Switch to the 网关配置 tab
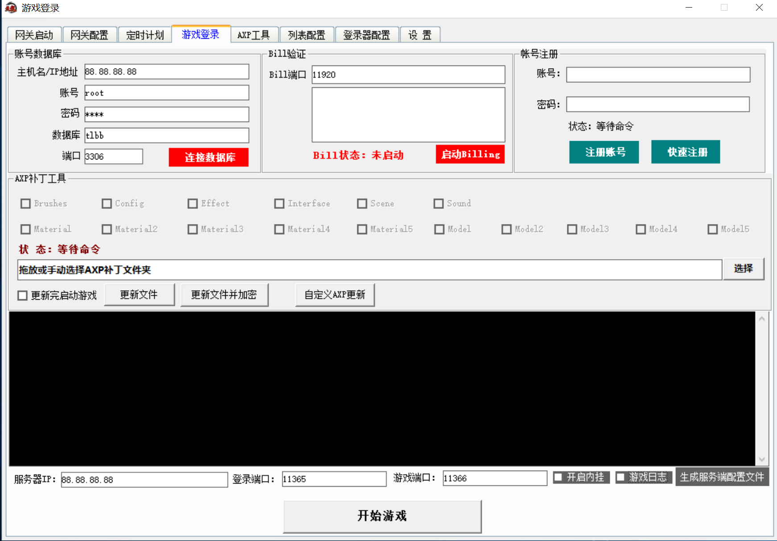 click(x=90, y=35)
